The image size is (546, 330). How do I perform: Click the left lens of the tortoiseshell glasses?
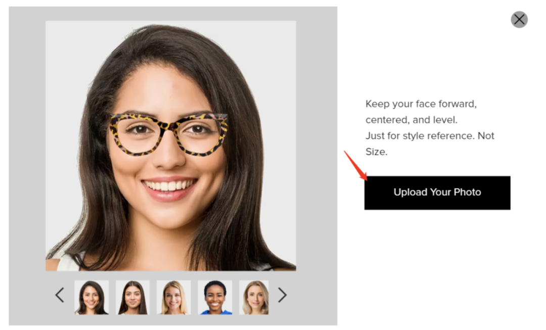(139, 135)
